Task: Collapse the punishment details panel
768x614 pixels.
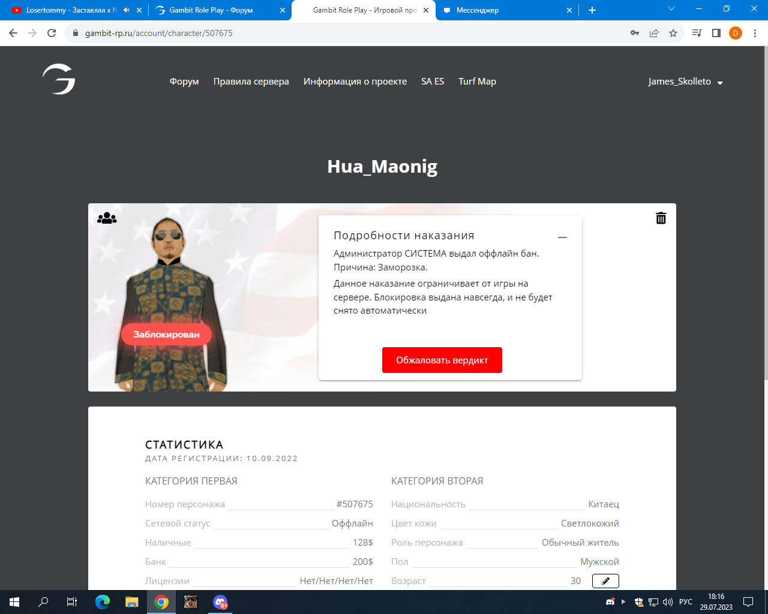Action: click(x=562, y=237)
